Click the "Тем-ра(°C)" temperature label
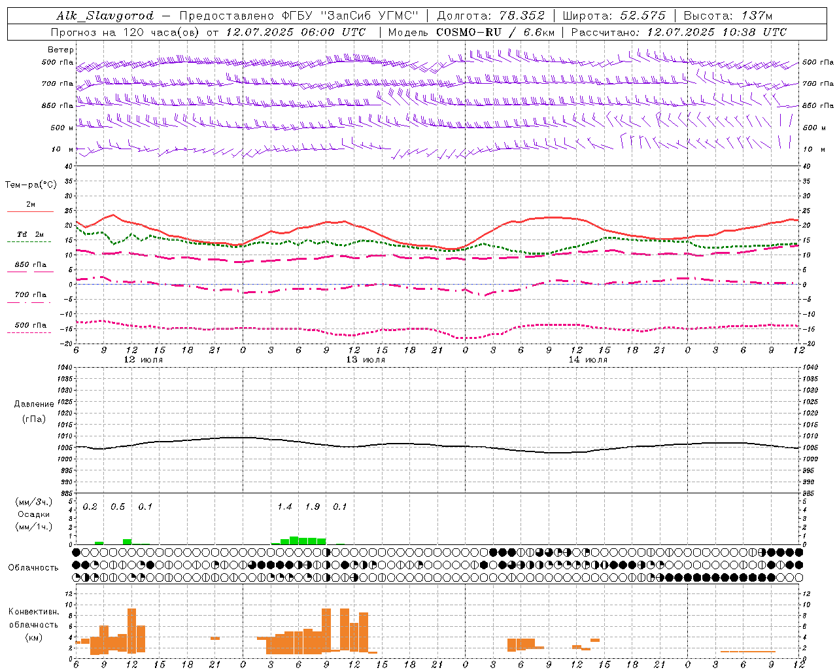837x670 pixels. (x=31, y=185)
